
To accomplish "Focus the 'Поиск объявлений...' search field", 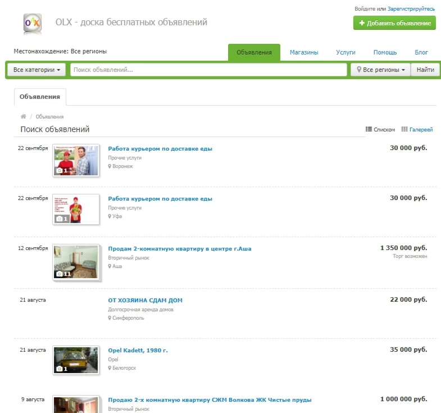I will point(208,70).
